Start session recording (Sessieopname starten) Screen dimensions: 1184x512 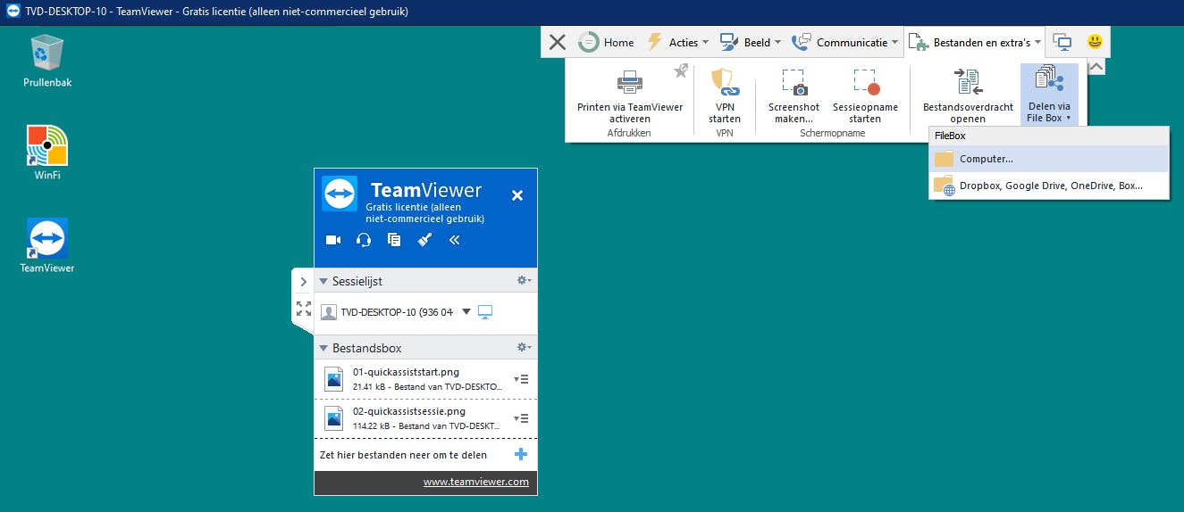point(865,96)
